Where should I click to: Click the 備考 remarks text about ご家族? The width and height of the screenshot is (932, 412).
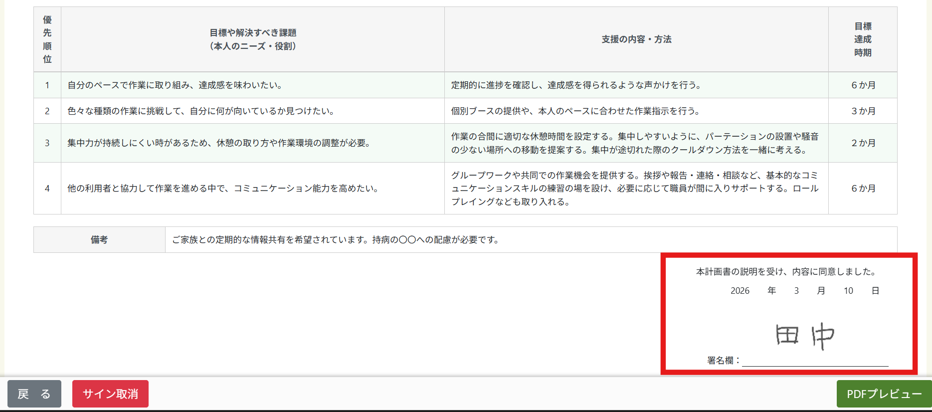(336, 240)
